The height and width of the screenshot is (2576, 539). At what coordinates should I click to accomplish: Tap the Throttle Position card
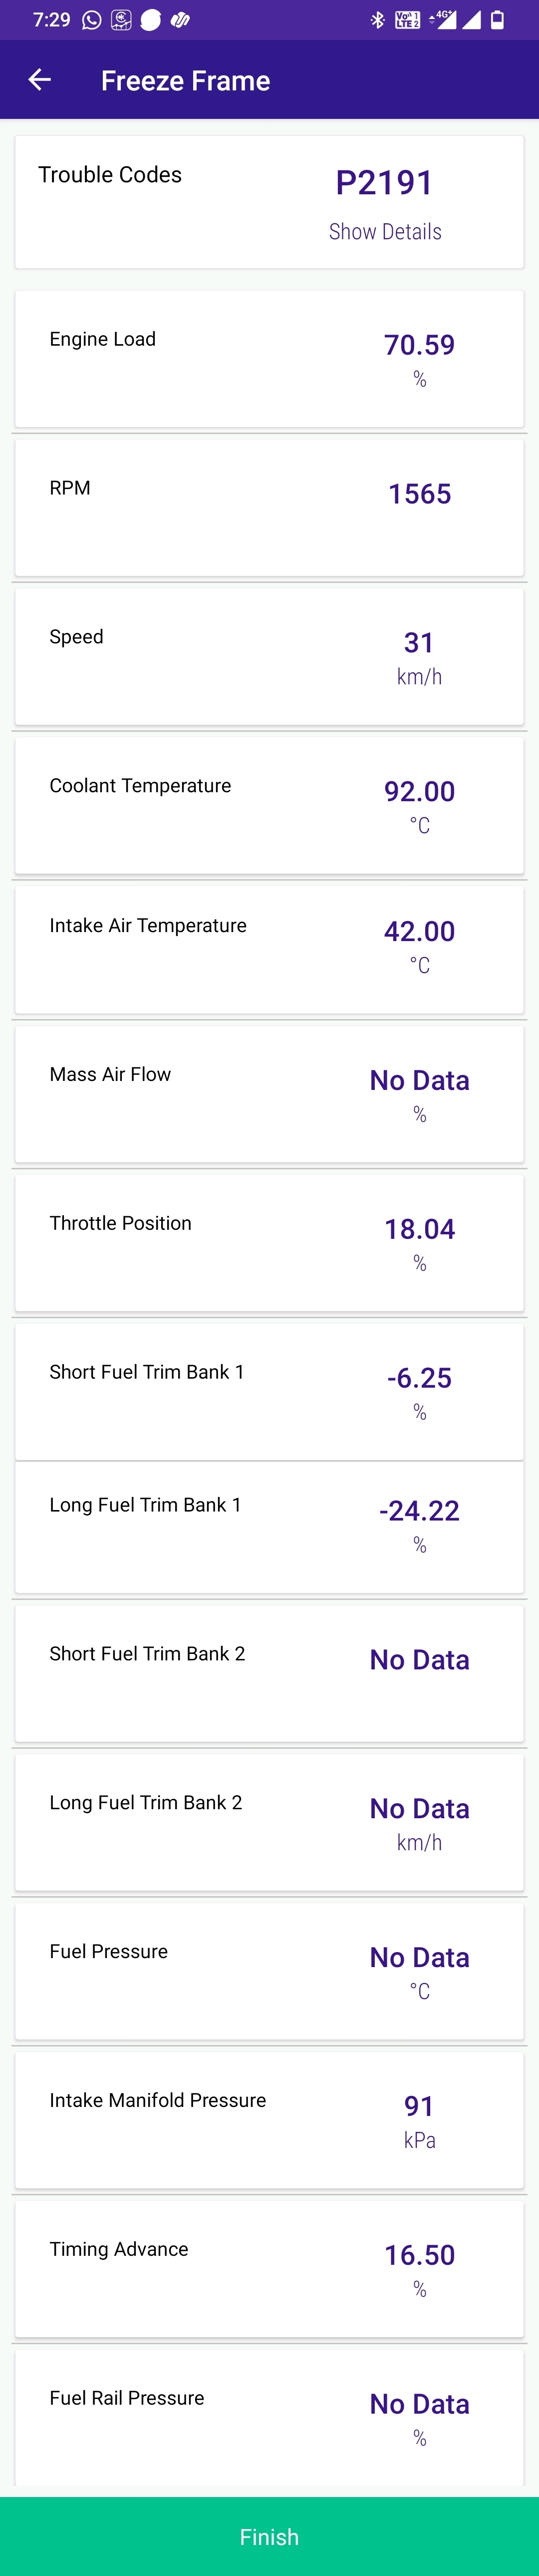coord(269,1243)
